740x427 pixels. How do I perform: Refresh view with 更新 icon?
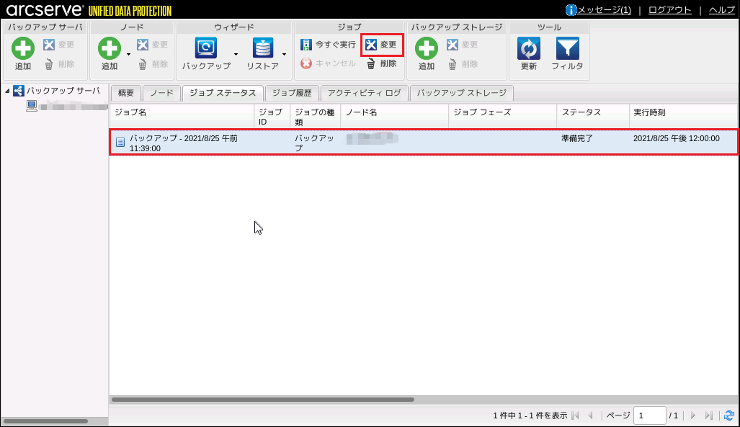529,48
